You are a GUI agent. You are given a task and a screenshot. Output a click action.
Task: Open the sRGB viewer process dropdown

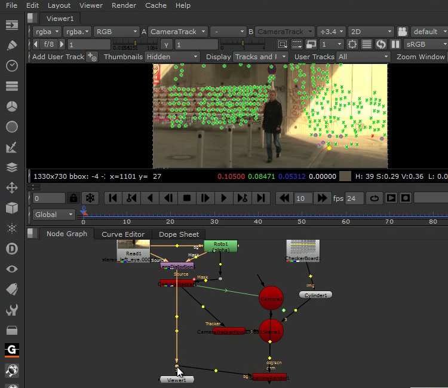coord(426,44)
